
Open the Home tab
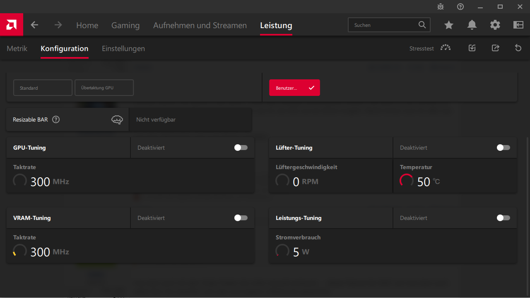[87, 25]
